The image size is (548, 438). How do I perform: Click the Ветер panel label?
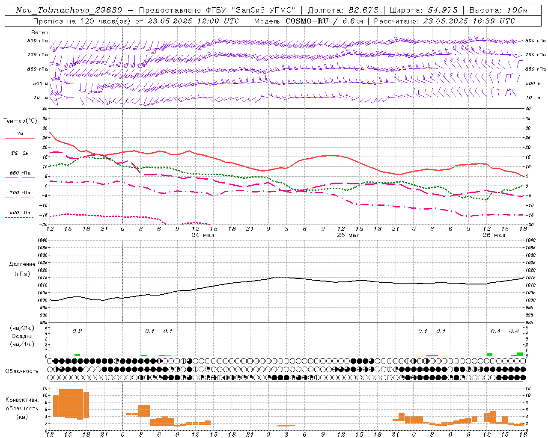(40, 33)
